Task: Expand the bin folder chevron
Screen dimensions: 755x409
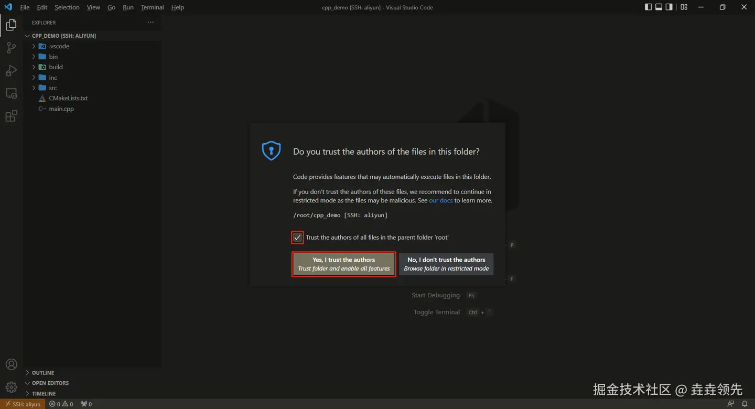Action: (x=34, y=57)
